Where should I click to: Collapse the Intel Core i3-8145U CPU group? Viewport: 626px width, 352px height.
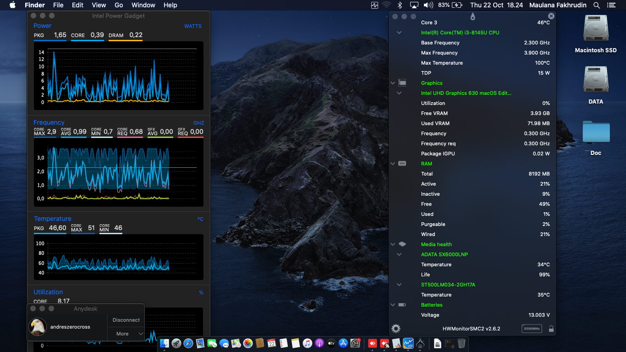(399, 33)
